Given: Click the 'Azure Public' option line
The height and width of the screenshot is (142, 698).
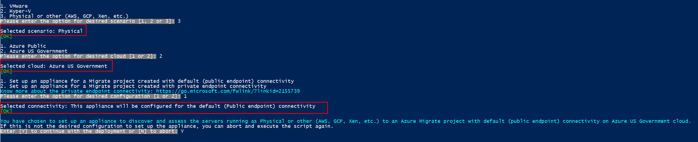Looking at the screenshot, I should click(23, 46).
